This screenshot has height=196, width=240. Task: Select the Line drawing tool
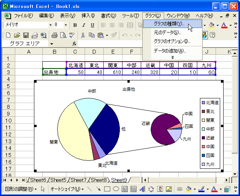89,189
